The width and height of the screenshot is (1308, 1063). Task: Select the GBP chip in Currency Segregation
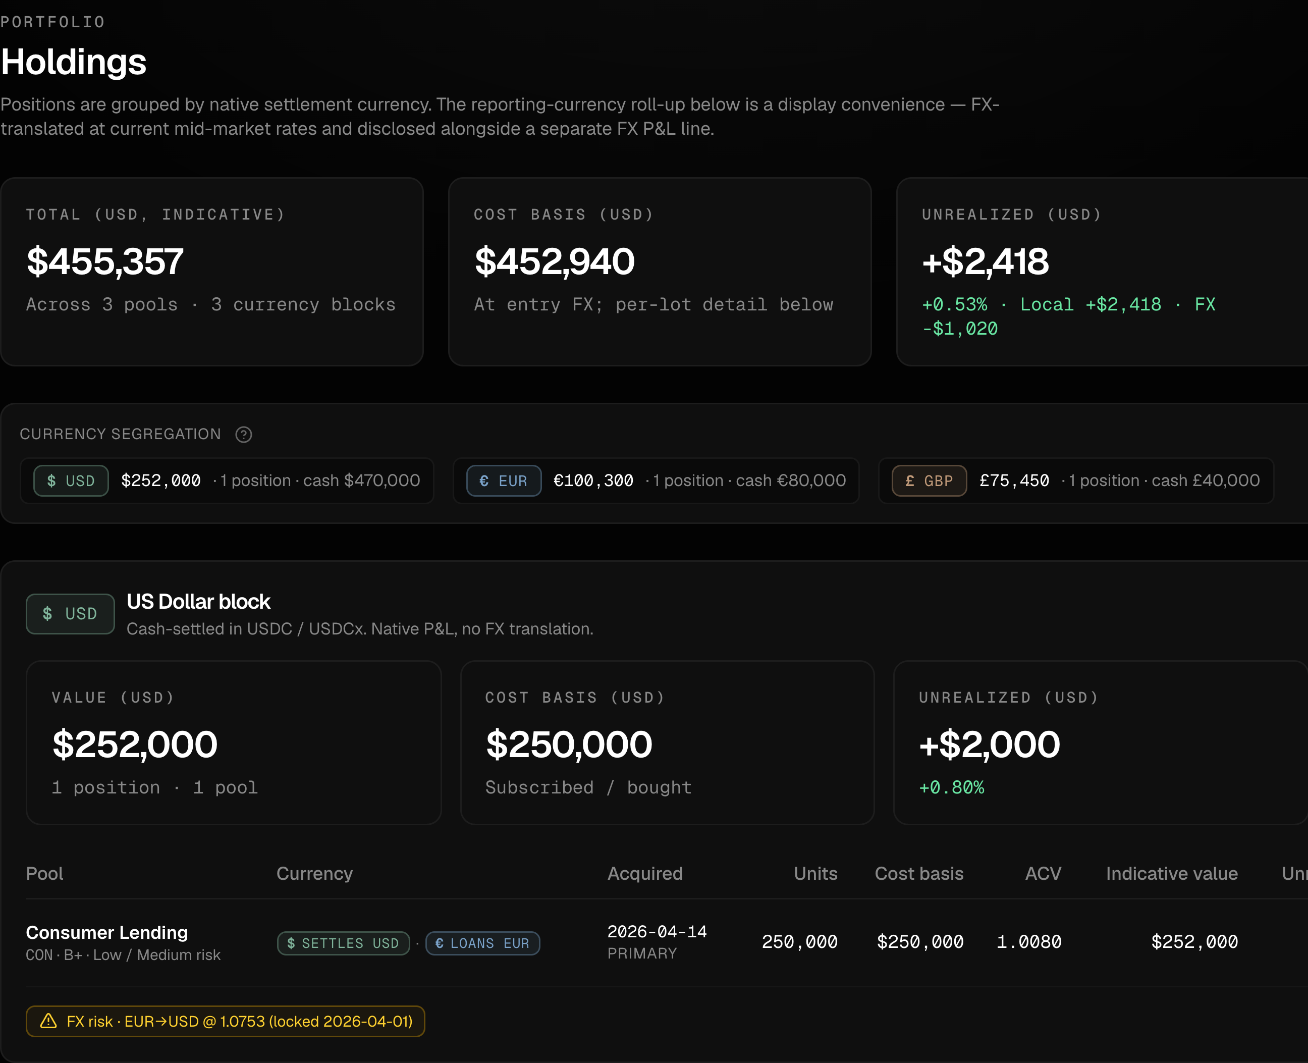[929, 481]
